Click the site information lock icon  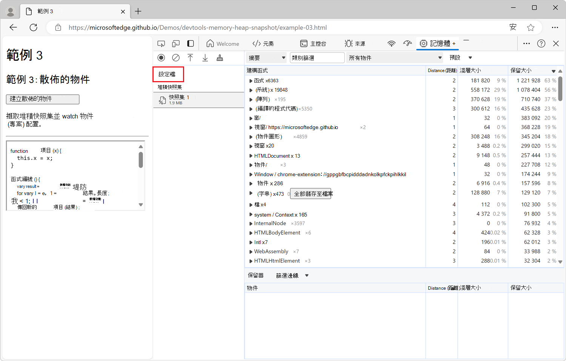point(58,28)
